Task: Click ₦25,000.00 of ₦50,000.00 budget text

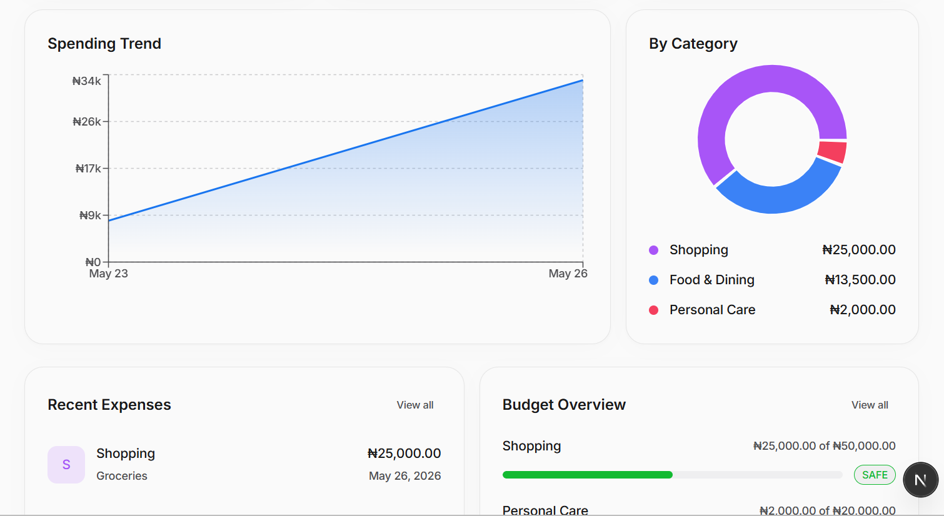Action: tap(824, 446)
